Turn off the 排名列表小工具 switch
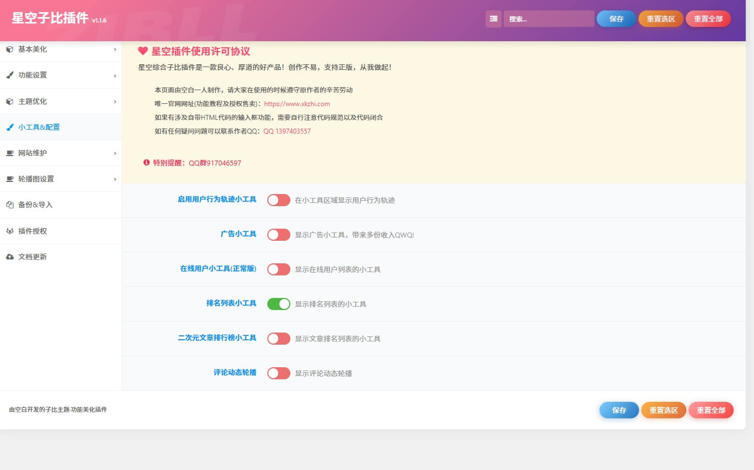Viewport: 754px width, 470px height. [x=278, y=304]
